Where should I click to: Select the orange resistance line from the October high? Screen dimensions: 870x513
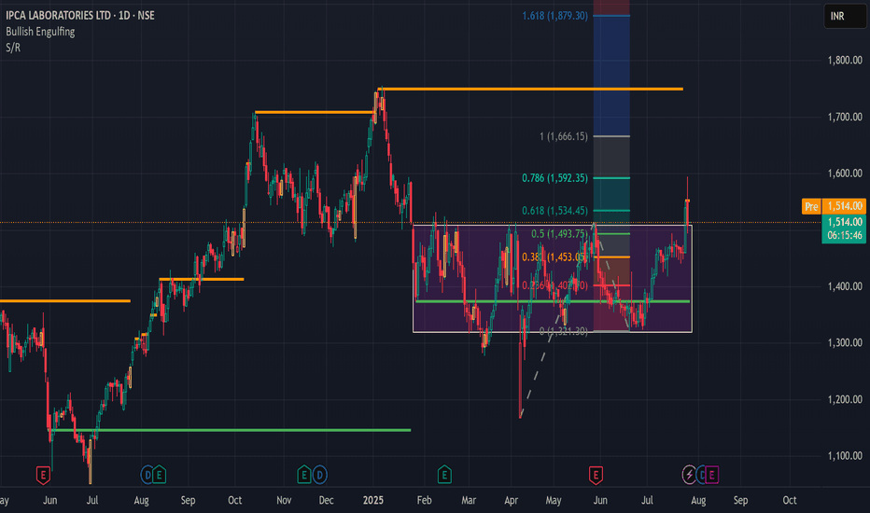[x=314, y=113]
